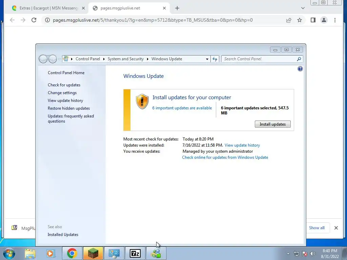Click the System and Security breadcrumb
Viewport: 347px width, 260px height.
click(x=126, y=59)
